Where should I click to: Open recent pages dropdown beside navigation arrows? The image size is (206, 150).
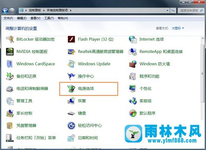point(17,11)
